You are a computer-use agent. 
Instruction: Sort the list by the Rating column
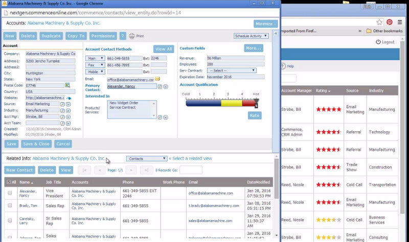click(x=324, y=91)
